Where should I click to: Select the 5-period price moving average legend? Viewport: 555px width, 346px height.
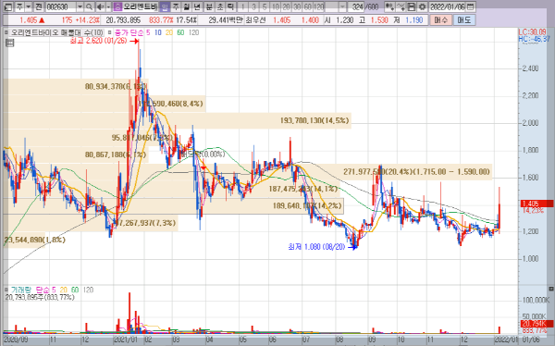[x=148, y=32]
